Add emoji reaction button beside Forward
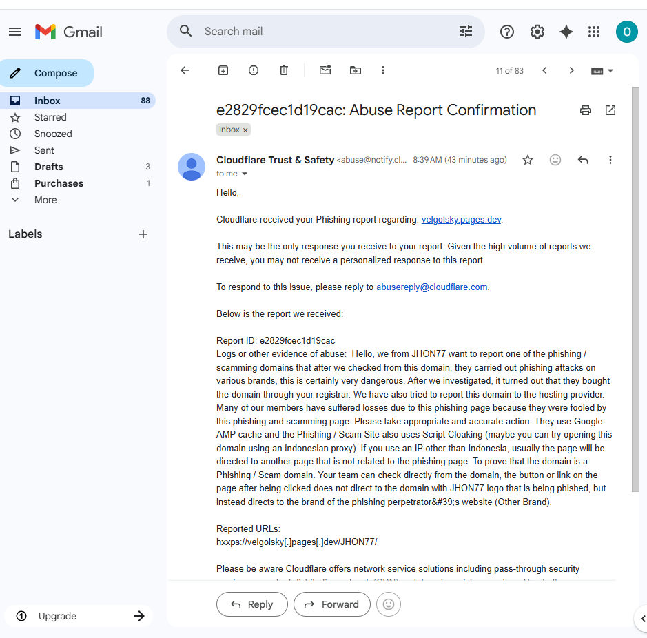 [x=389, y=604]
